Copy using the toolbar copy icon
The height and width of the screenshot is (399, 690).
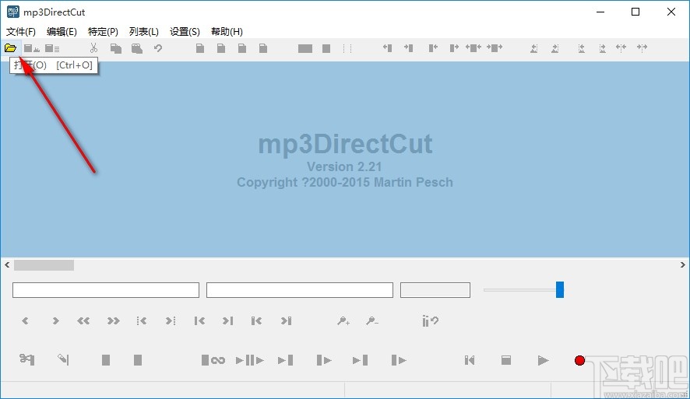coord(116,48)
